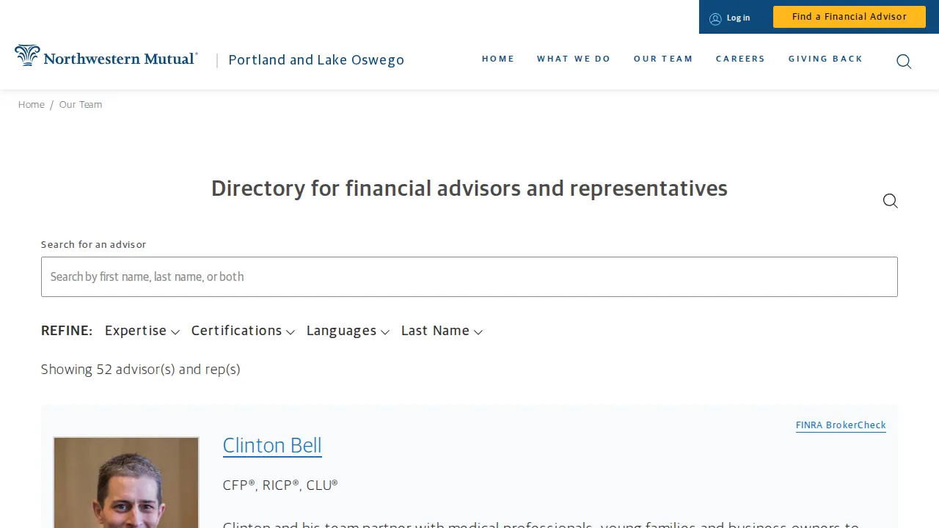This screenshot has width=939, height=528.
Task: Select Giving Back in navigation
Action: (x=825, y=59)
